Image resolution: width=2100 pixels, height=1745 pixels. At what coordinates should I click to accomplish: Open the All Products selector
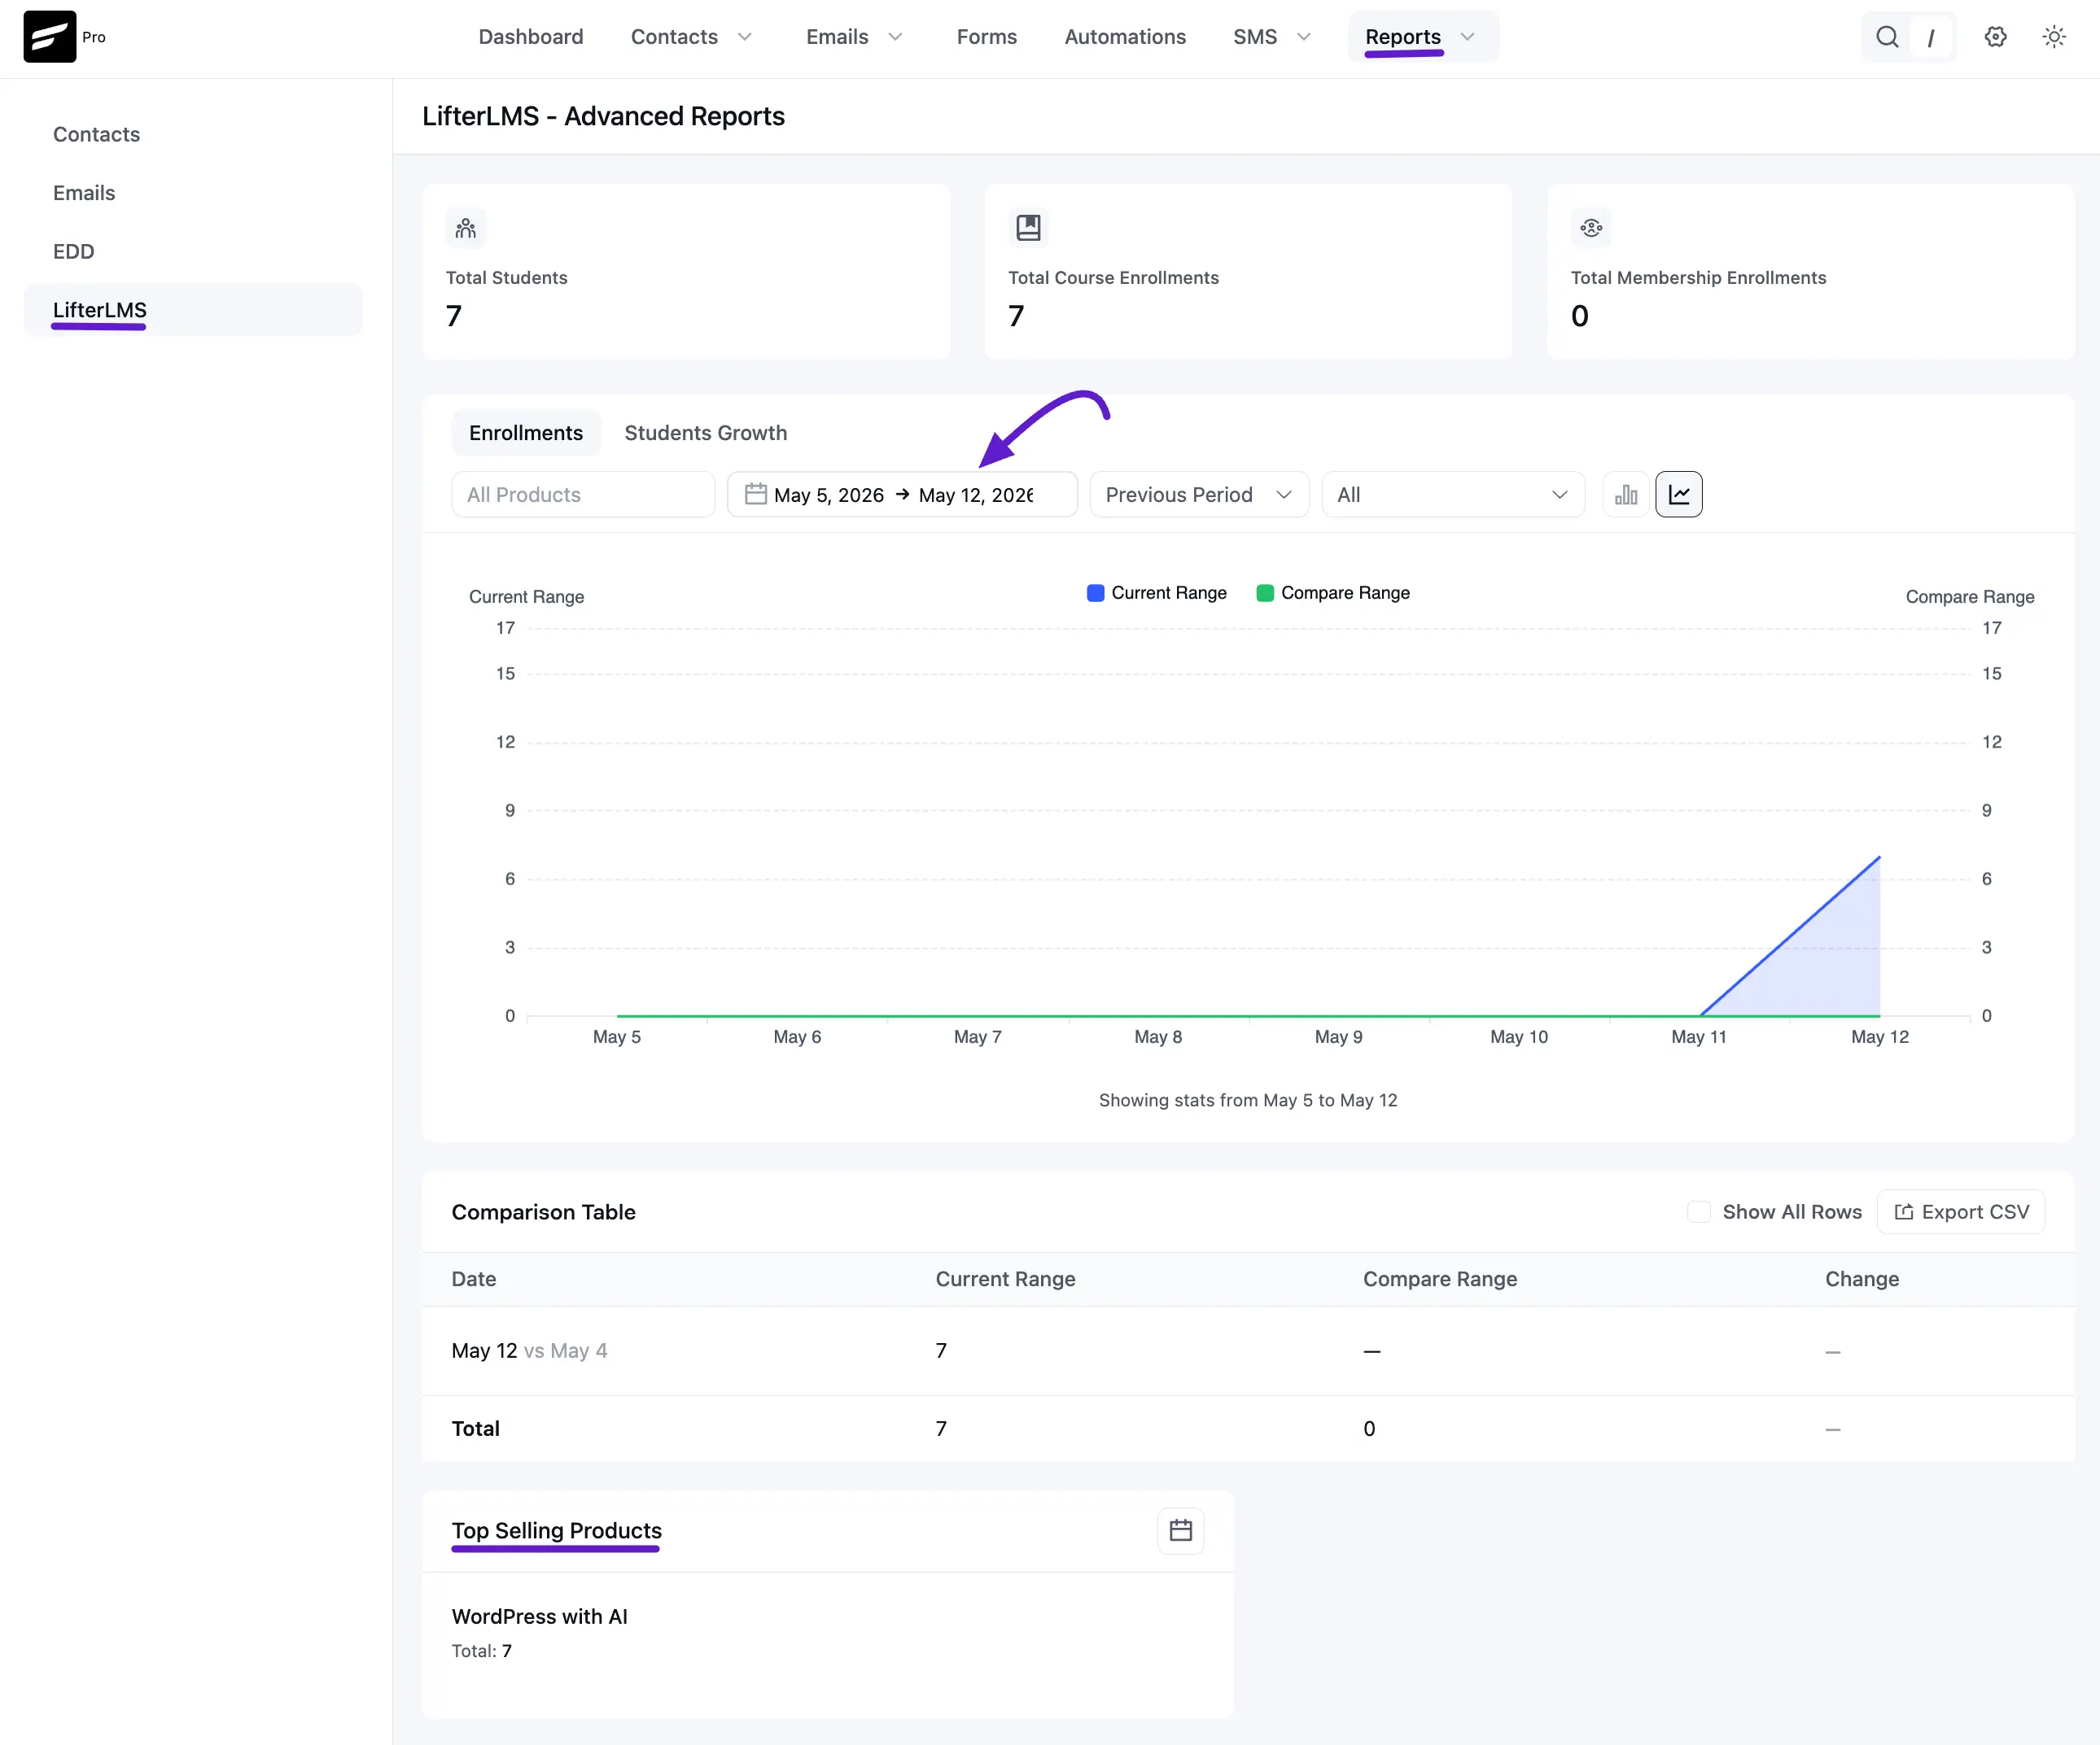(x=583, y=495)
